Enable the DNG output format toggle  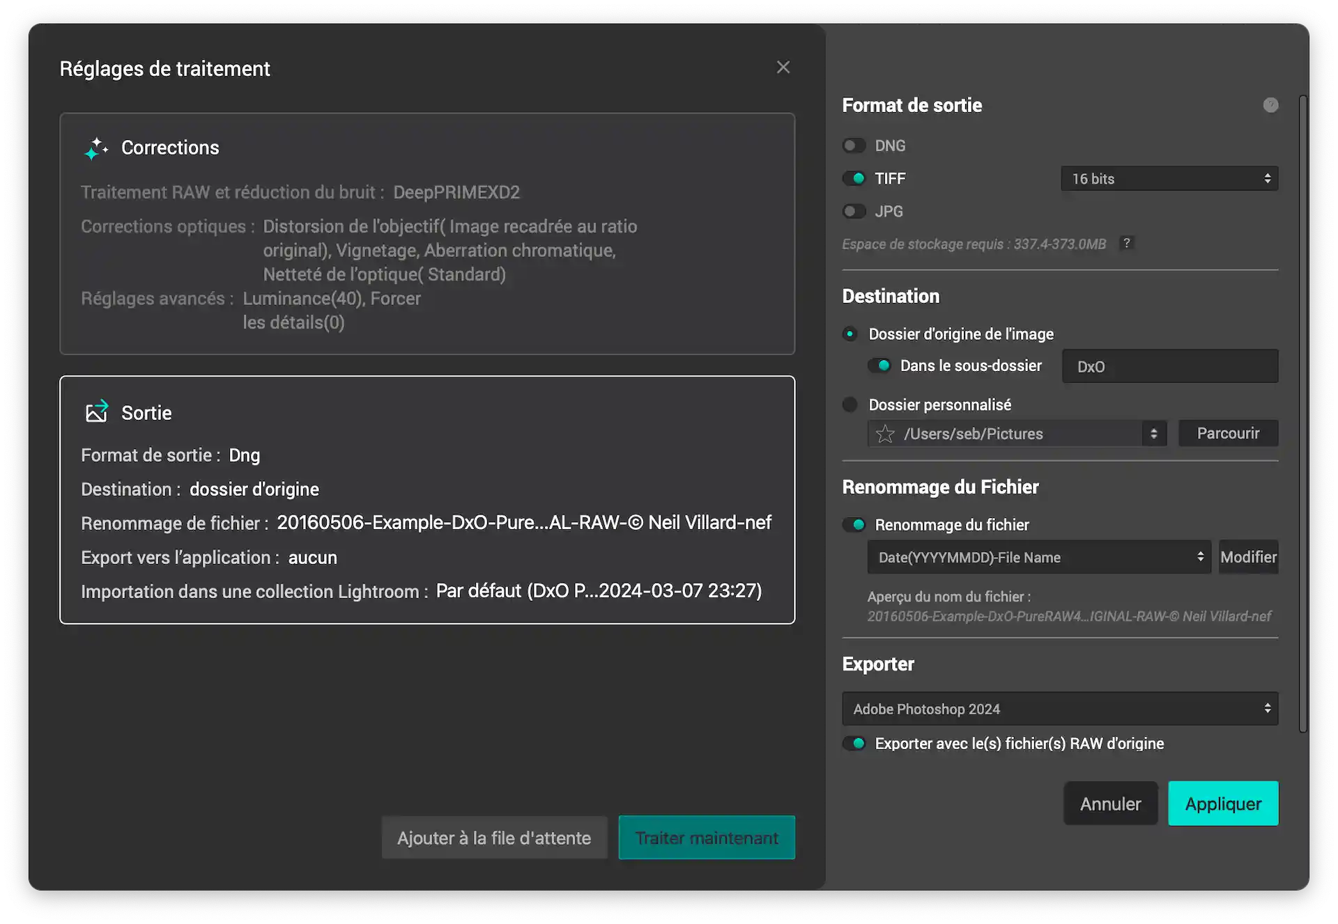[x=854, y=146]
